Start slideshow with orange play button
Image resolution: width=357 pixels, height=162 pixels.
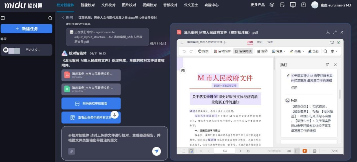(x=305, y=151)
